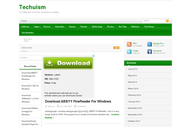Open the March 2014 archive
Screen dimensions: 191x127
[133, 89]
